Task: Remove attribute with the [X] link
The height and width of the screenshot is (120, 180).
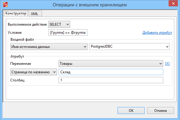Action: click(167, 63)
